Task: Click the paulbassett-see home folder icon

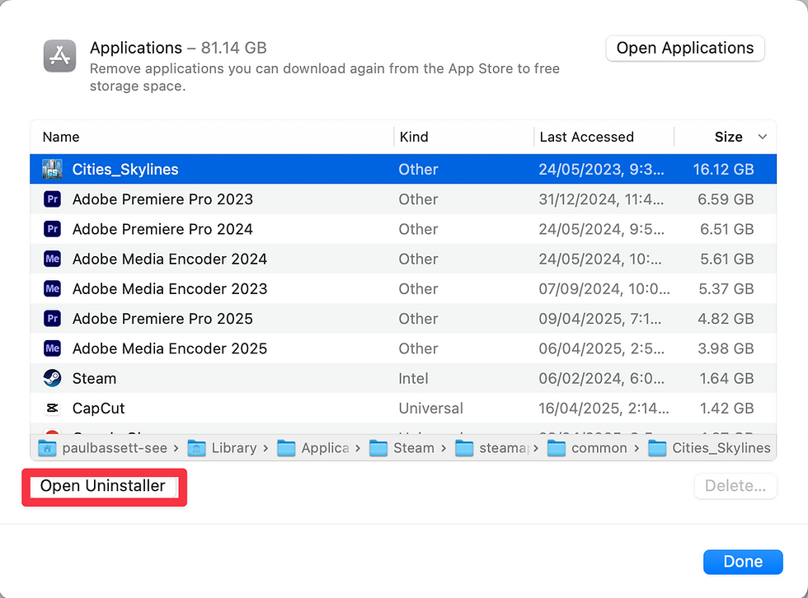Action: coord(48,448)
